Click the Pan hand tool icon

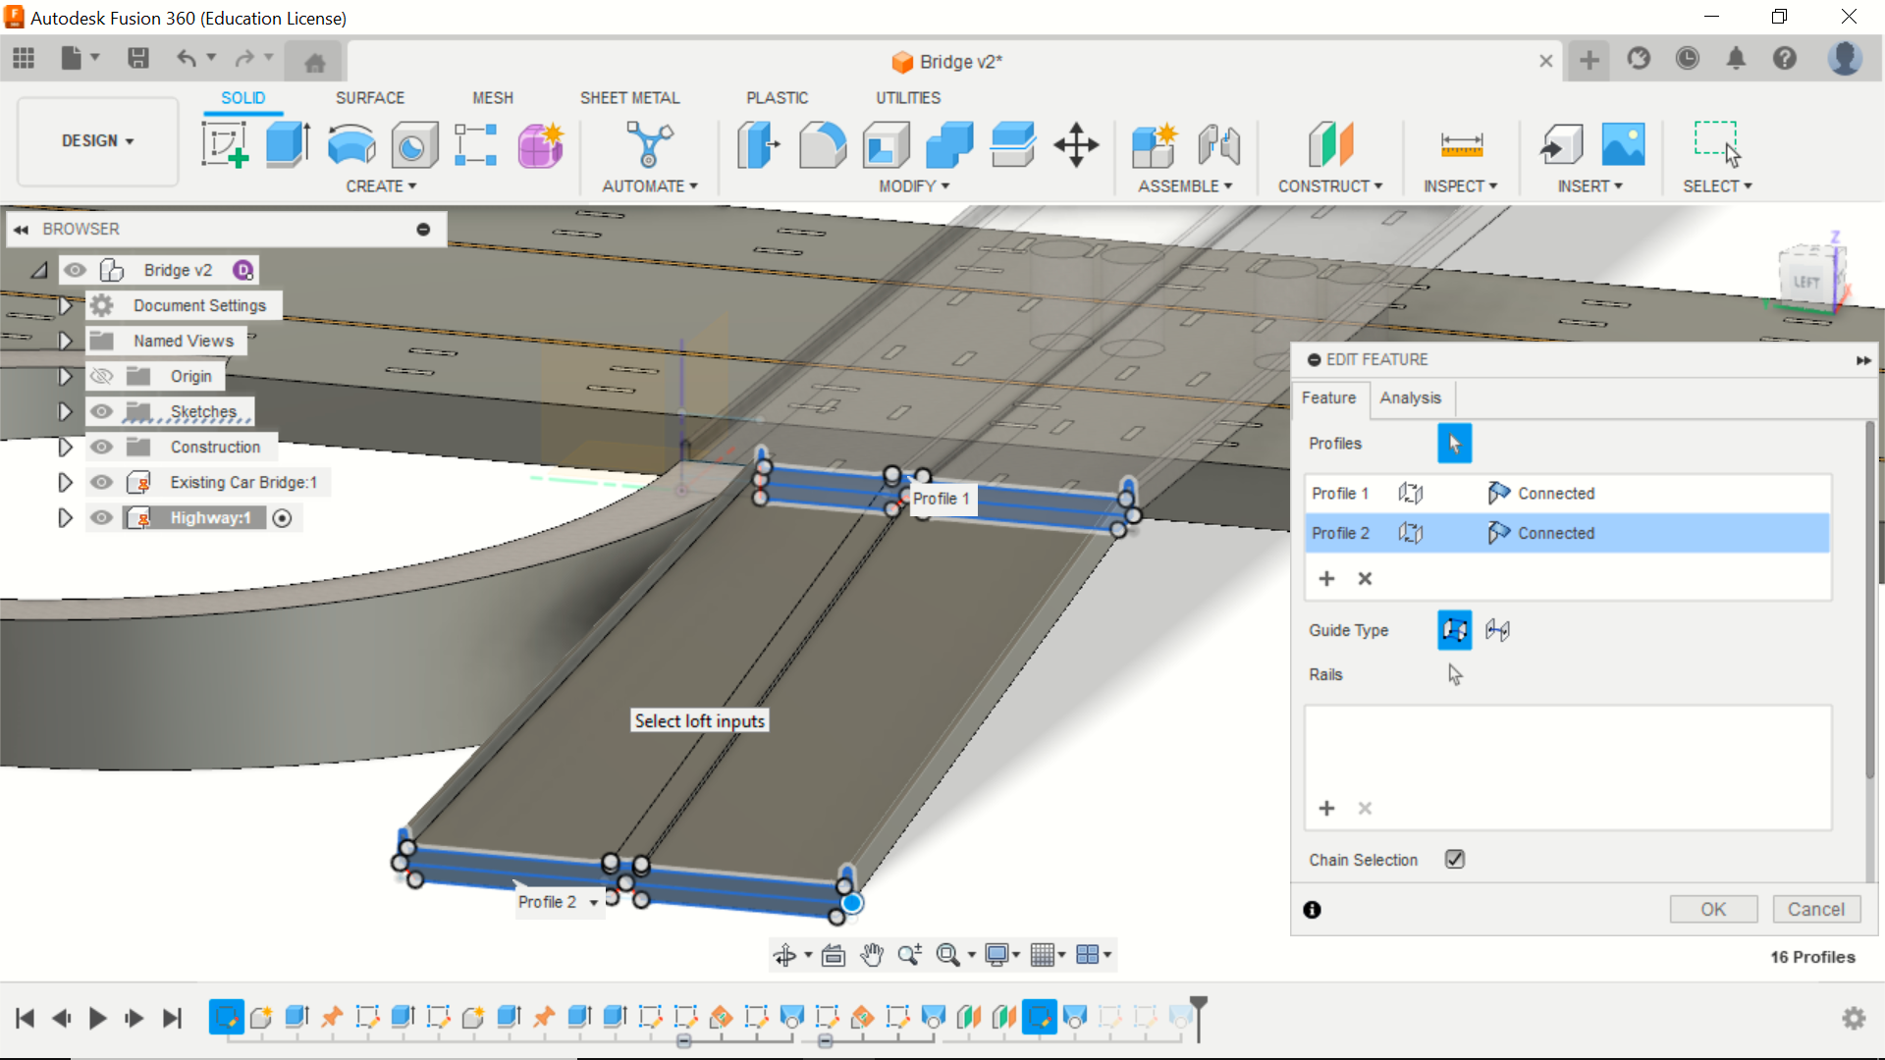(871, 955)
